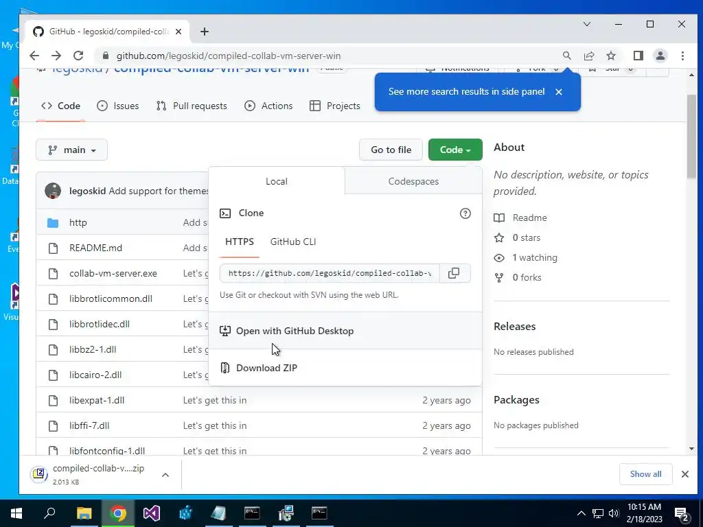Reload the GitHub page
This screenshot has height=527, width=703.
point(78,56)
